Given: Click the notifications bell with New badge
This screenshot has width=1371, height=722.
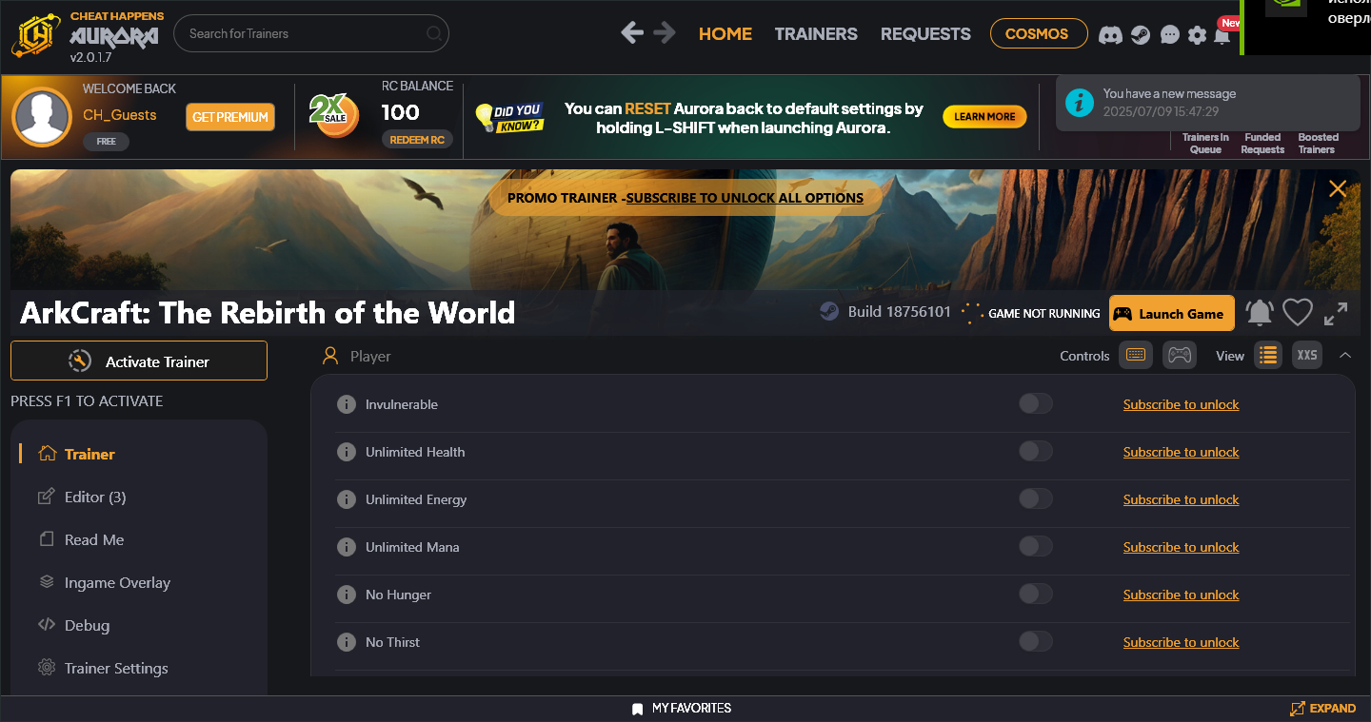Looking at the screenshot, I should (1222, 35).
